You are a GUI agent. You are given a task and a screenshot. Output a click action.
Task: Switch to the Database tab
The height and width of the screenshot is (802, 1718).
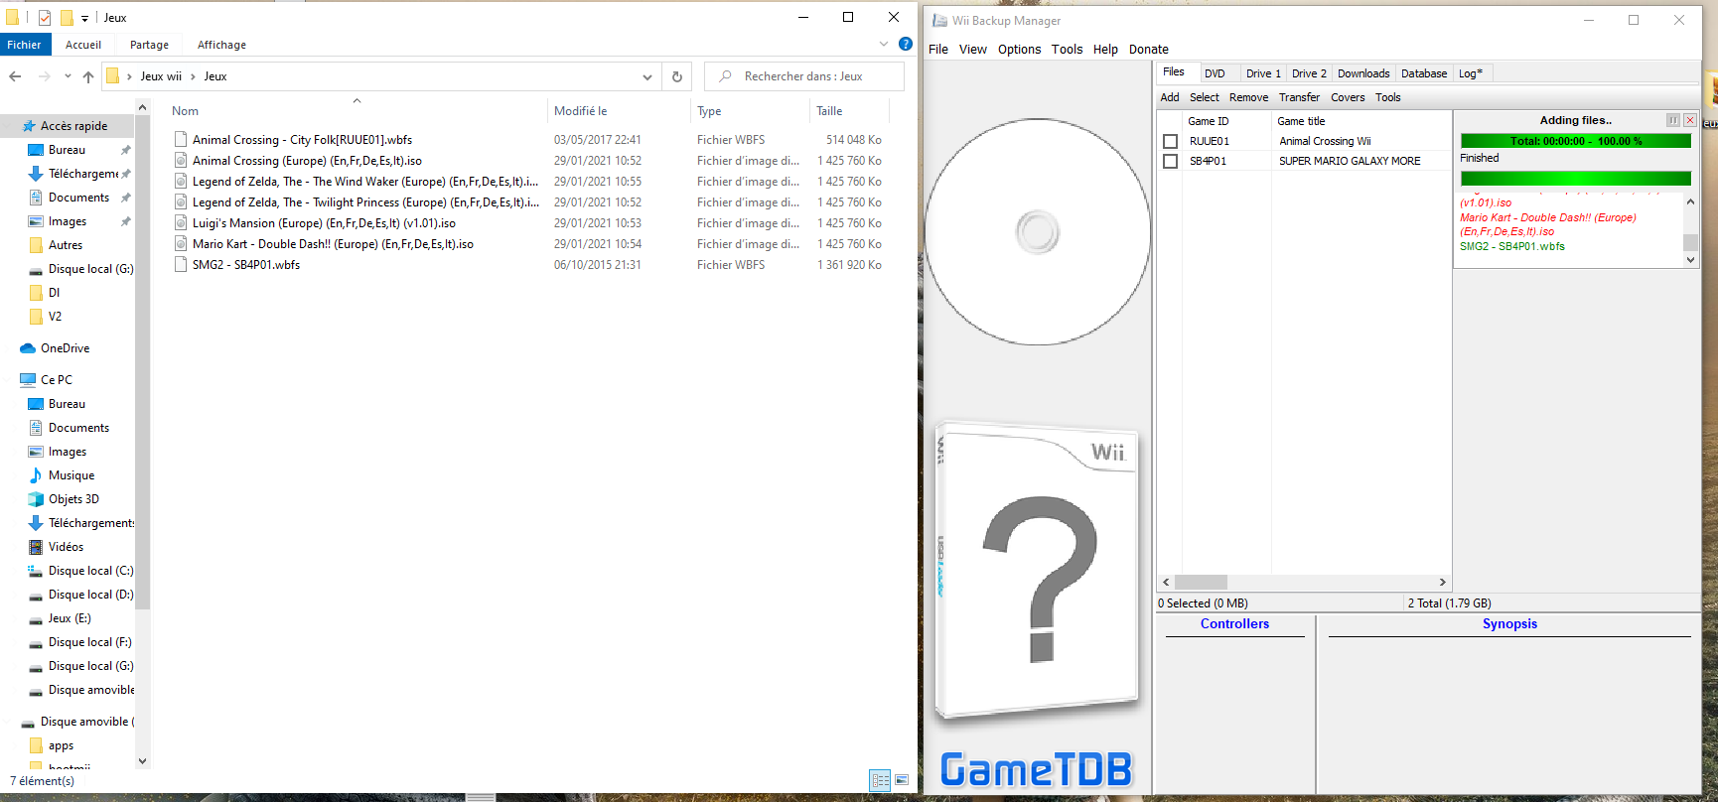click(x=1424, y=73)
